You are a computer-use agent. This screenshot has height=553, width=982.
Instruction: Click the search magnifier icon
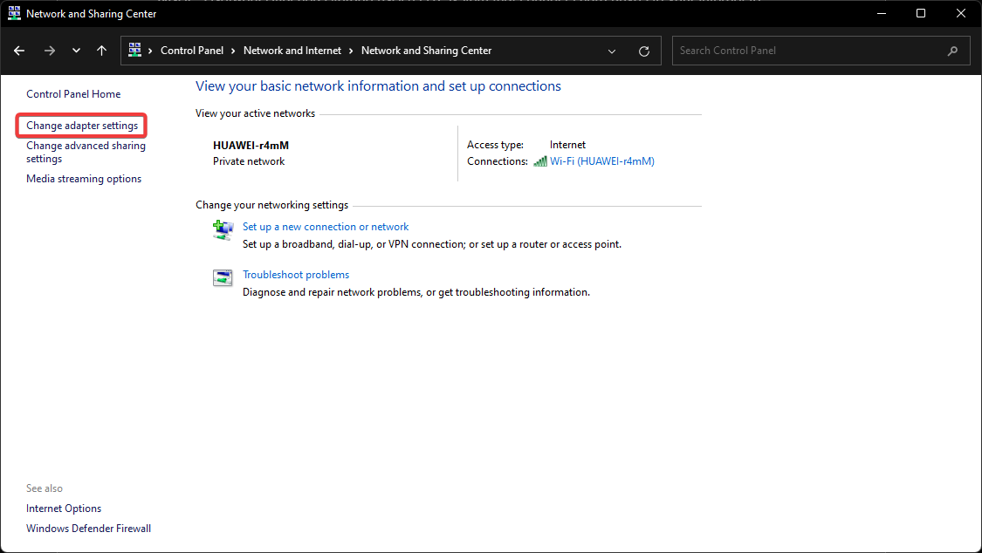pos(953,51)
